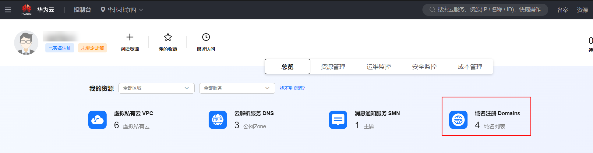593x153 pixels.
Task: Click the location pin region icon
Action: tap(103, 10)
